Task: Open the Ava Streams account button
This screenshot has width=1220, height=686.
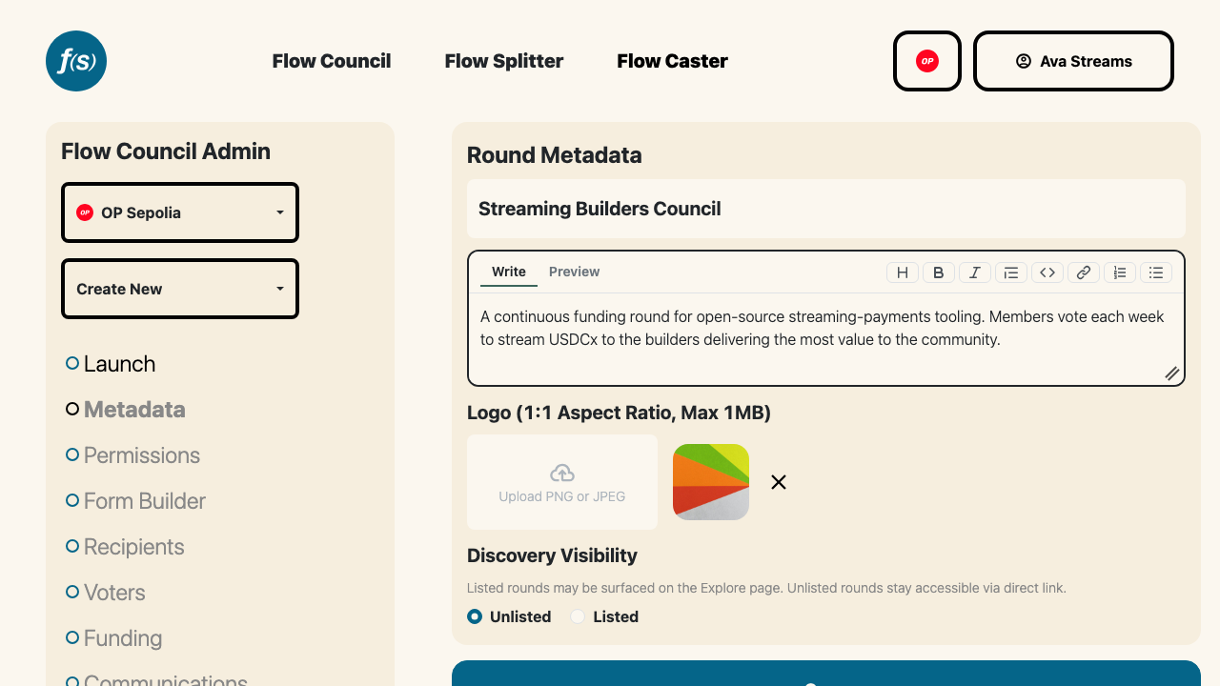Action: pos(1073,61)
